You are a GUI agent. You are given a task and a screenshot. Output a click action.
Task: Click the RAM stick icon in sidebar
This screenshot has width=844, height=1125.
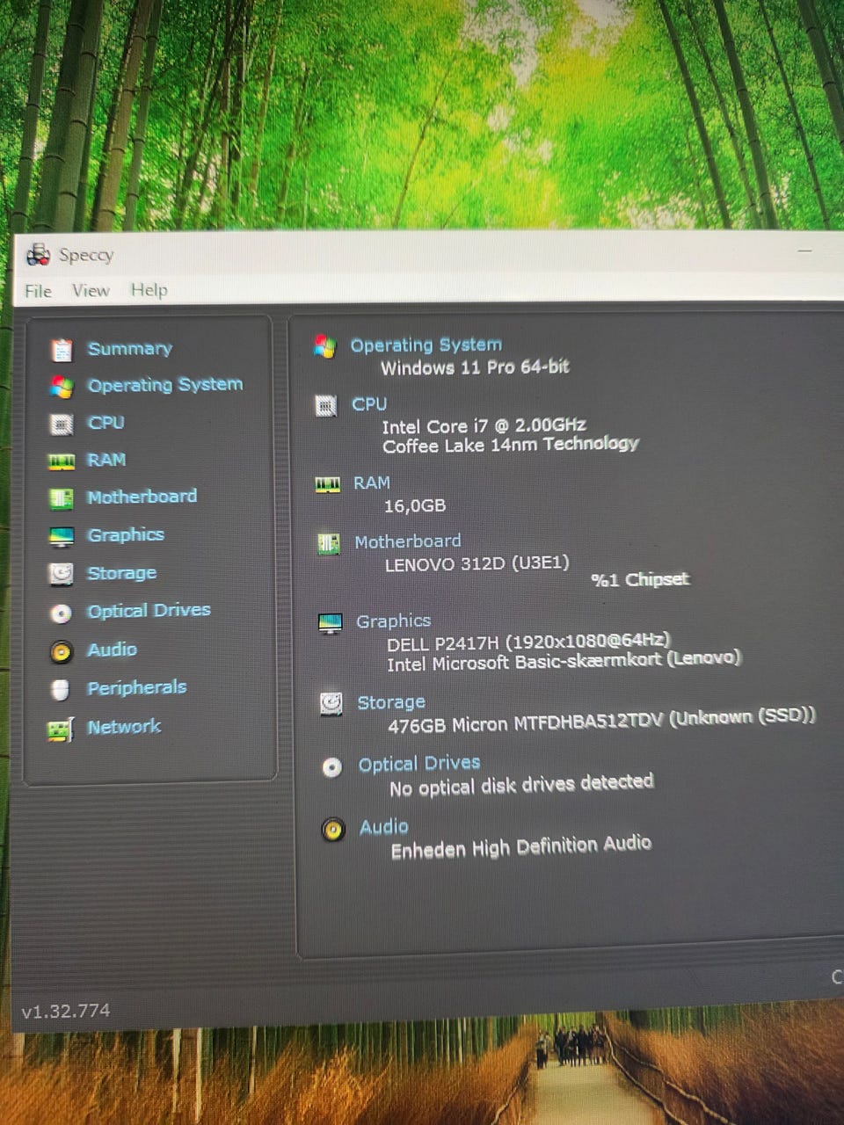[61, 461]
